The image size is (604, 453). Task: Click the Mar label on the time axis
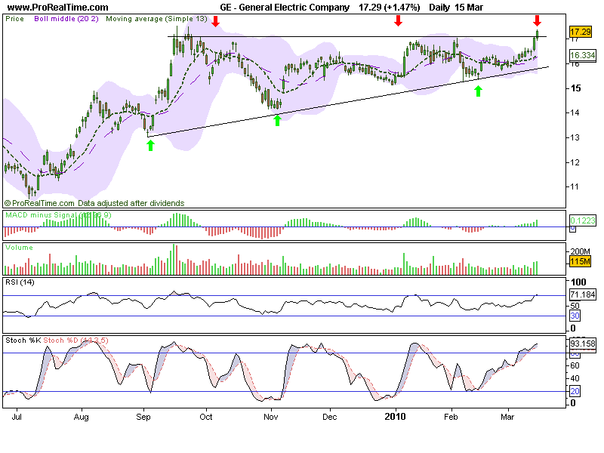click(507, 417)
